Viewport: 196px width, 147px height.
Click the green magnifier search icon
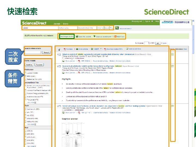(117, 28)
